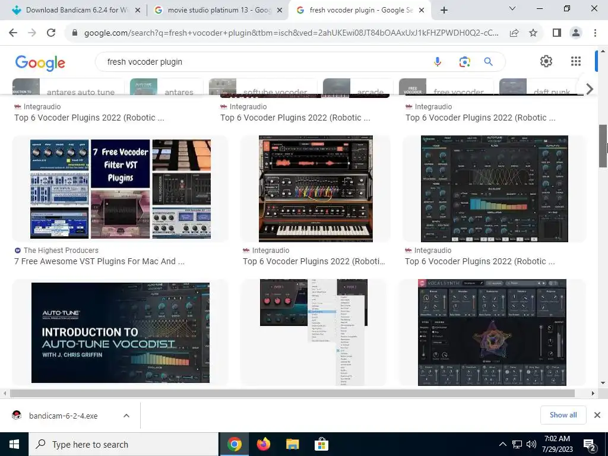The image size is (608, 456).
Task: Open the browser side panel
Action: pos(557,33)
